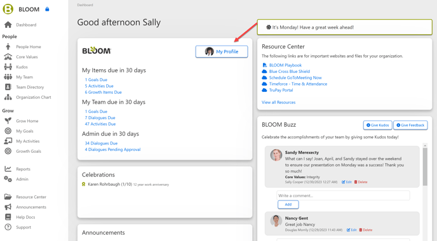The image size is (437, 241).
Task: Go to Core Values in sidebar
Action: (27, 57)
